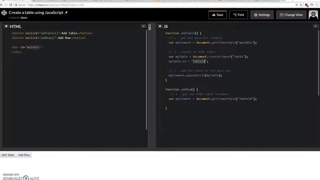Click the closing /div code line
320x180 pixels.
coord(16,52)
